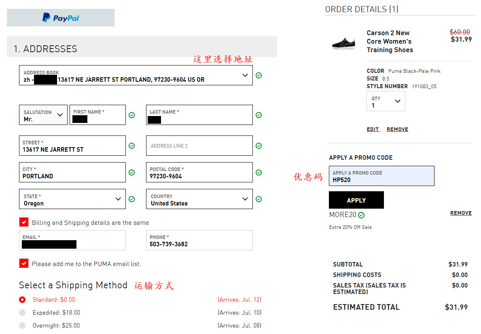
Task: Click the First Name field
Action: point(97,115)
